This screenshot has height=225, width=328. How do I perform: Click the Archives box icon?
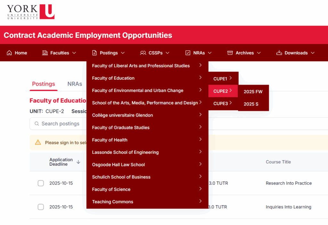click(230, 53)
